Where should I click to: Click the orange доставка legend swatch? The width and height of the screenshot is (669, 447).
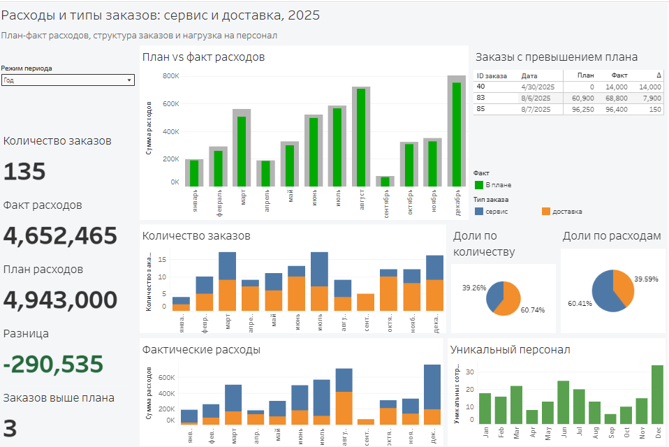[x=545, y=211]
